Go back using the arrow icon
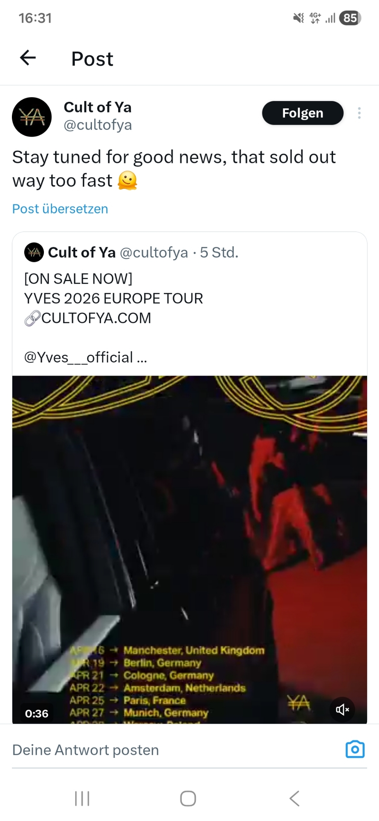This screenshot has width=379, height=821. coord(28,58)
